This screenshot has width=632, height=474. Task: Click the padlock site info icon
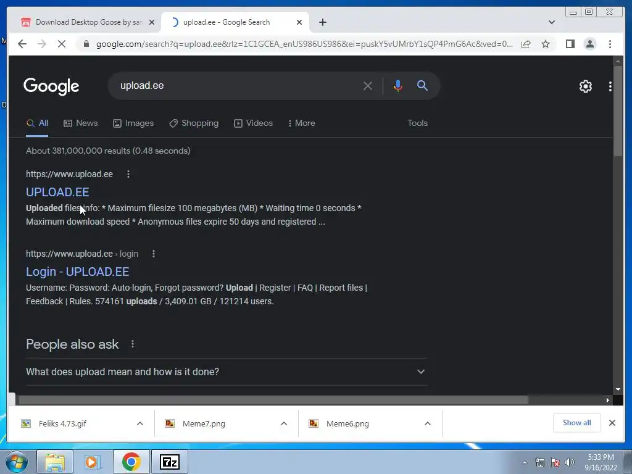[x=86, y=44]
